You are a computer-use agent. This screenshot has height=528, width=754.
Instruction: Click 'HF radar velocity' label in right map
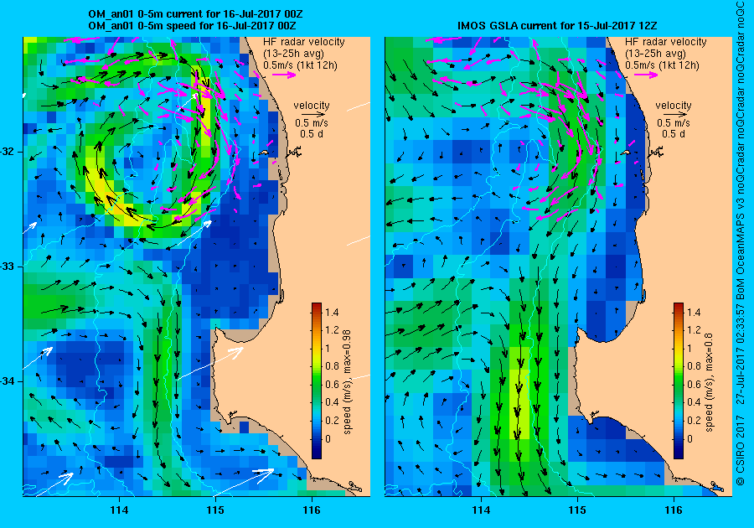tap(666, 42)
